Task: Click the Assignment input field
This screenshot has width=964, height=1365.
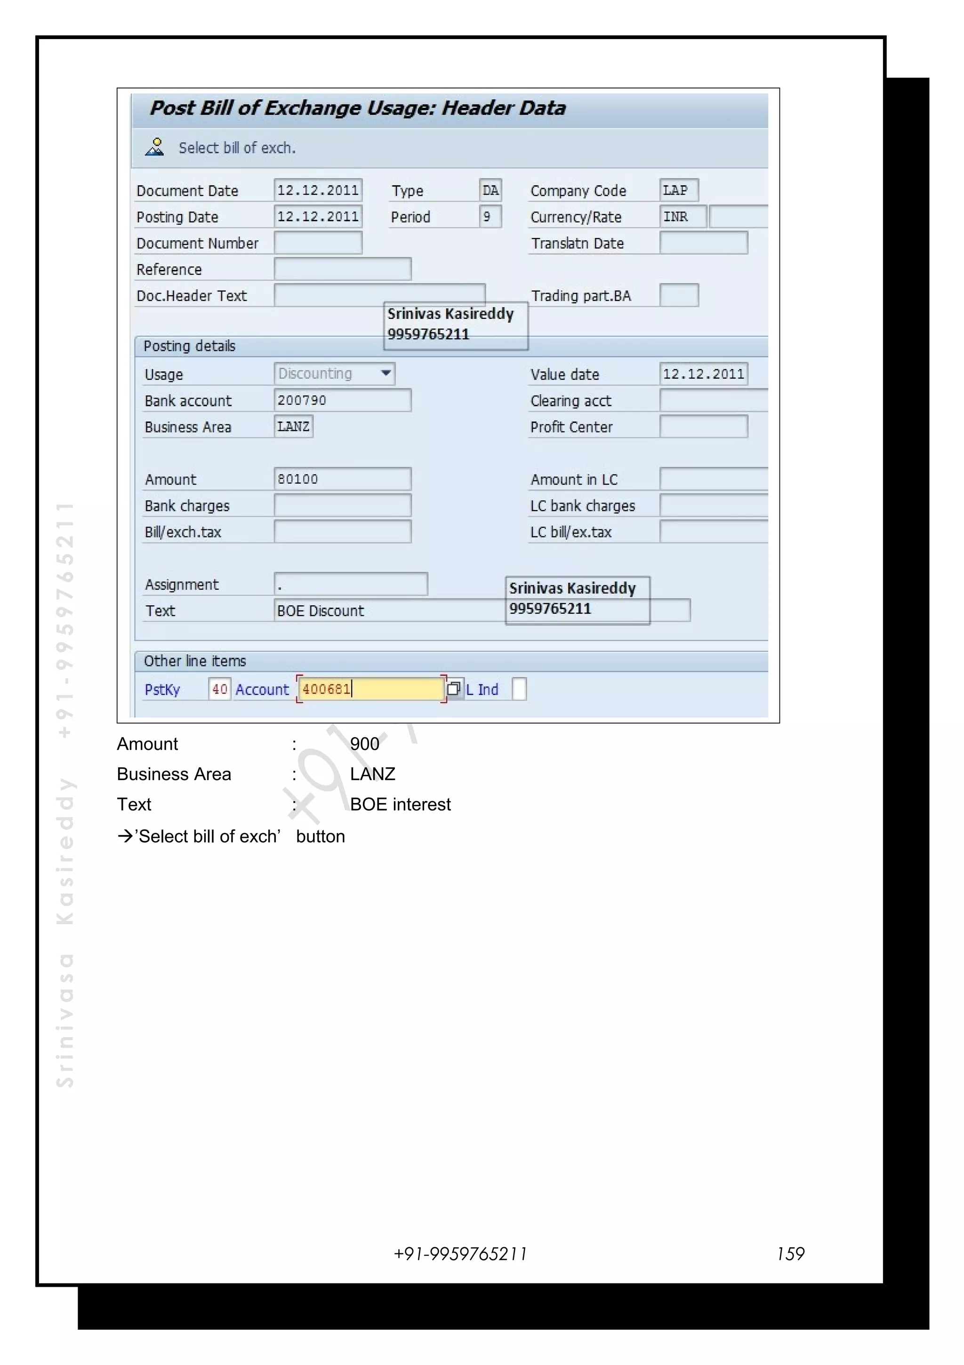Action: click(x=350, y=584)
